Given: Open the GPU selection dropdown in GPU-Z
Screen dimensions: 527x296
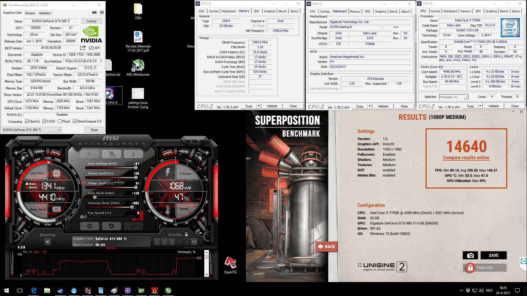Looking at the screenshot, I should [32, 130].
